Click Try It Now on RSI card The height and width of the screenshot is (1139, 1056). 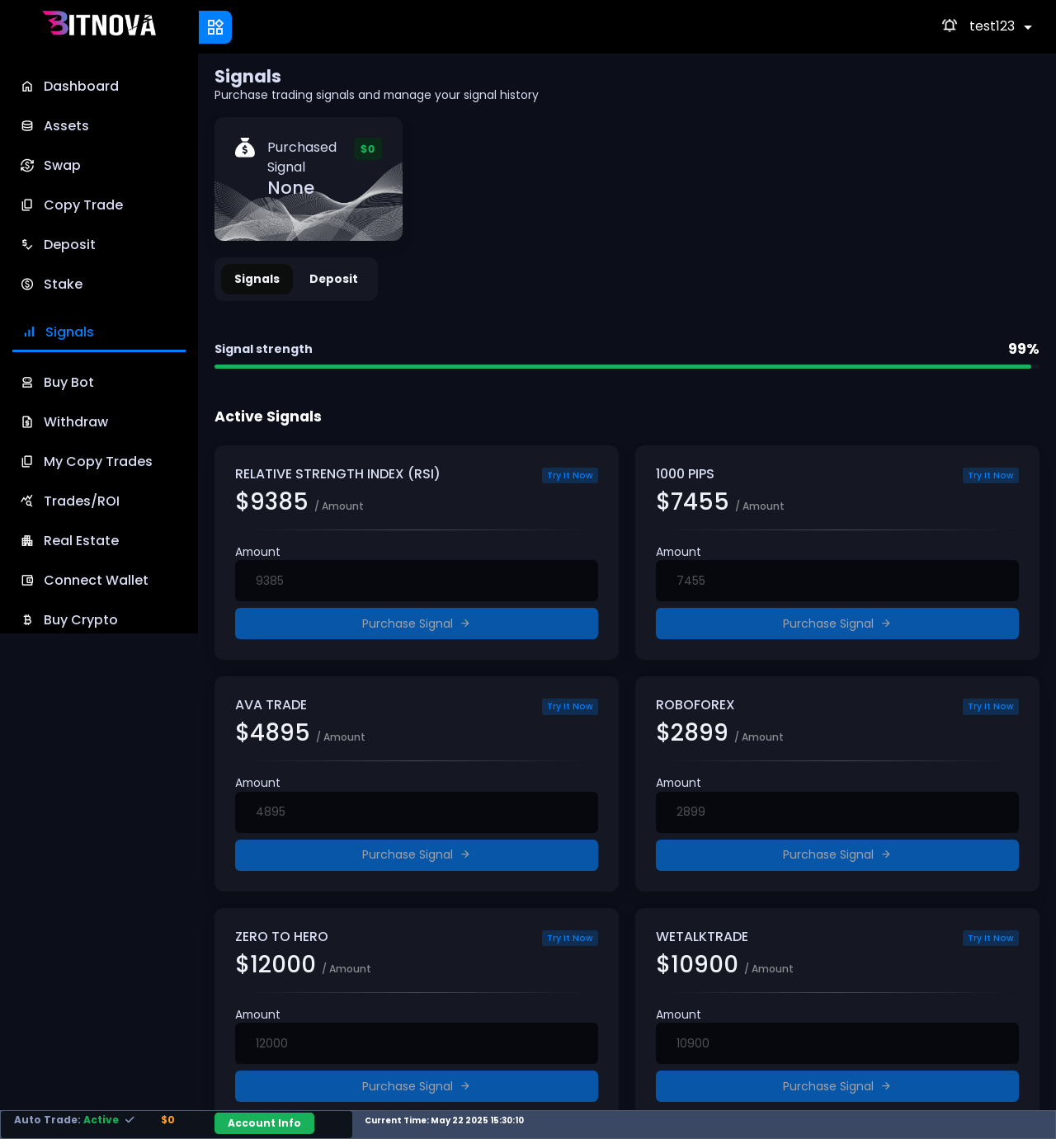570,475
